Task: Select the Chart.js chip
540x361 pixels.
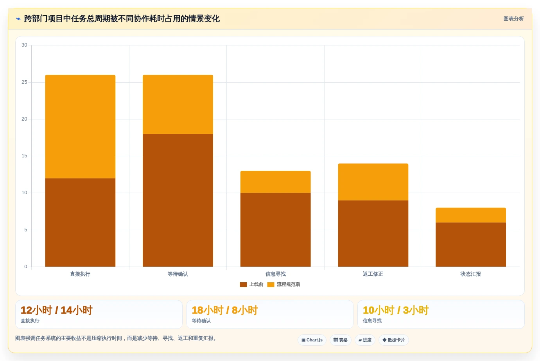Action: (312, 340)
